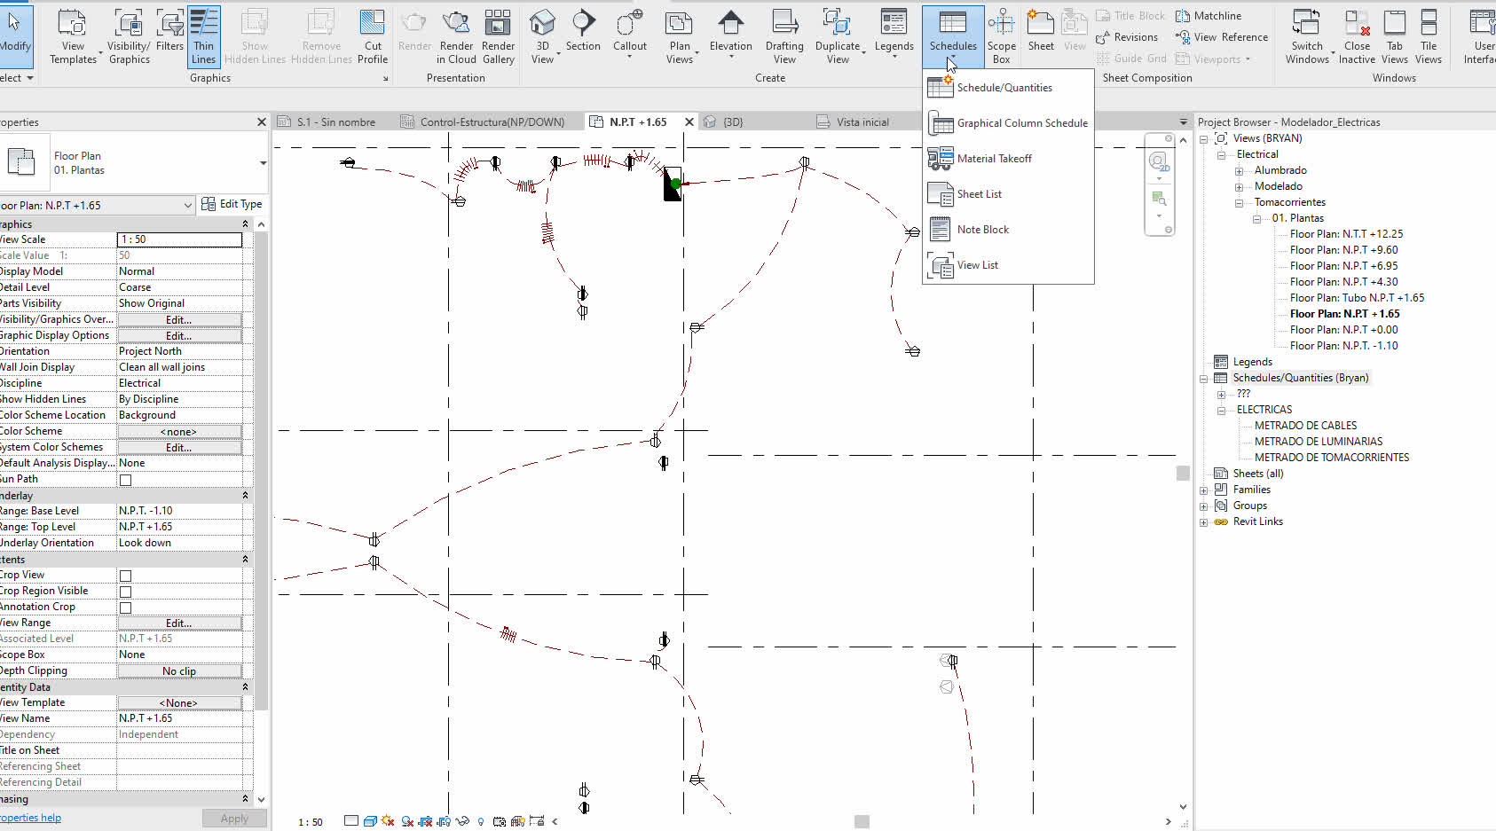
Task: Choose Schedule/Quantities from the menu
Action: (1008, 88)
